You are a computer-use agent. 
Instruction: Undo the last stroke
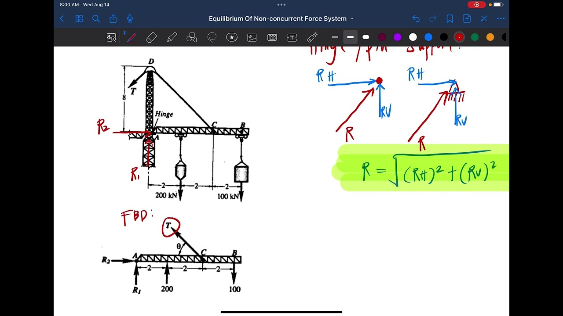coord(416,18)
